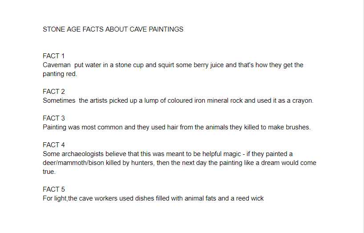Viewport: 364px width, 233px height.
Task: Click the "FACT 5" heading
Action: [x=54, y=189]
